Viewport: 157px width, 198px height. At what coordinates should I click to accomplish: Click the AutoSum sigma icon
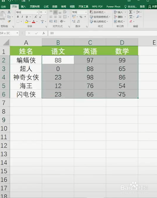coord(131,12)
